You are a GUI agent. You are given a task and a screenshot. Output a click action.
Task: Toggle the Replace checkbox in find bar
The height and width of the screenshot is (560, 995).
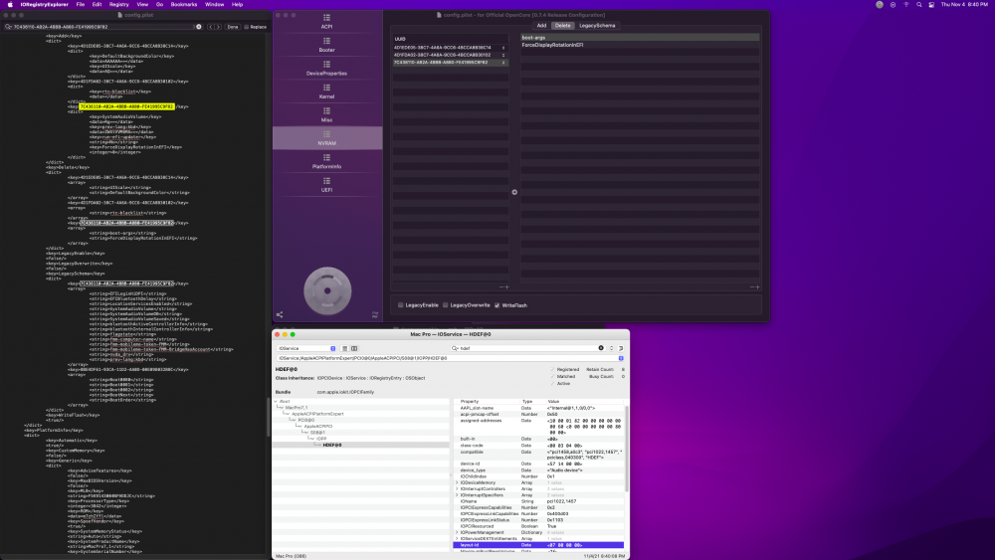pos(246,27)
